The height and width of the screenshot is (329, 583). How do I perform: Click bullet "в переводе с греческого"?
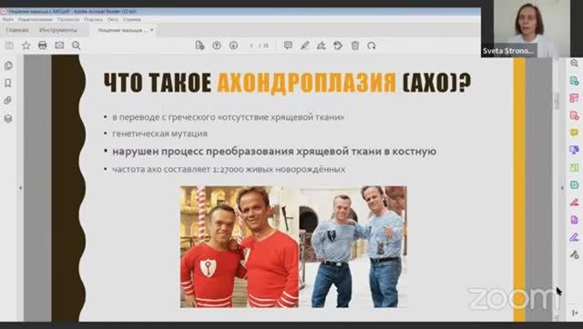229,117
